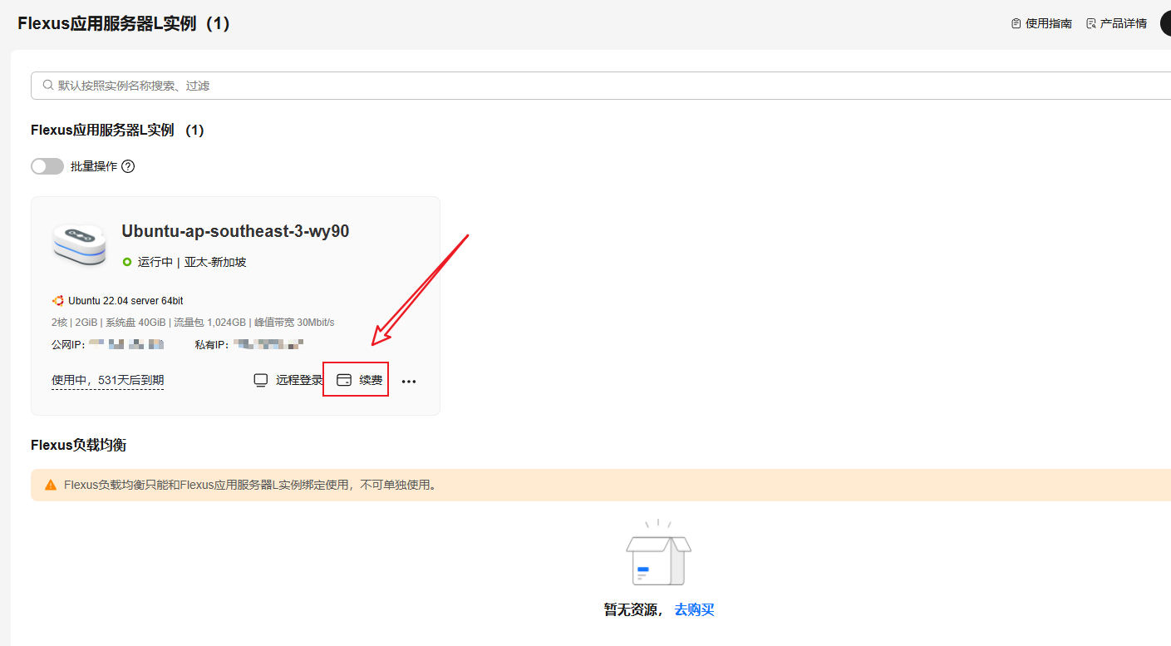This screenshot has height=646, width=1171.
Task: Focus the instance name search field
Action: [x=601, y=86]
